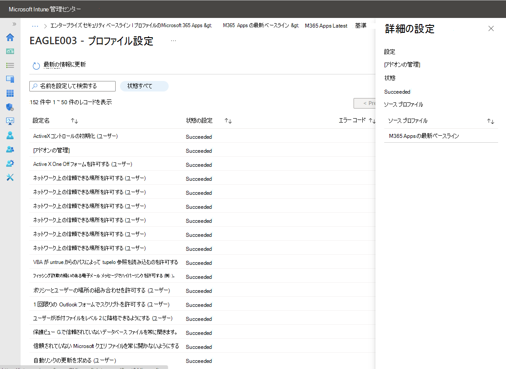Select the フィッシング詐欺の疑いのある電子メール row

(x=202, y=276)
